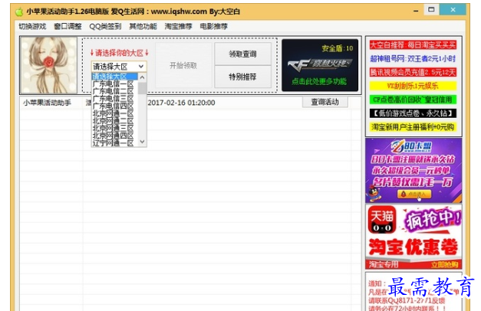The height and width of the screenshot is (311, 481).
Task: Maximize the 小苹果活动助手 window
Action: tap(431, 10)
